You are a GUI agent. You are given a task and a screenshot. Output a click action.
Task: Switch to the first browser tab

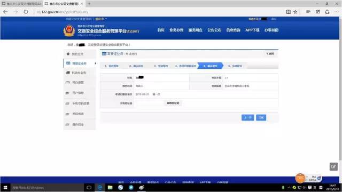[21, 4]
